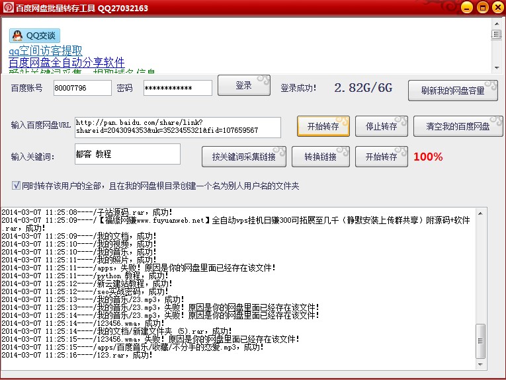The height and width of the screenshot is (380, 506).
Task: Click the 2.82G/6G capacity text
Action: (363, 88)
